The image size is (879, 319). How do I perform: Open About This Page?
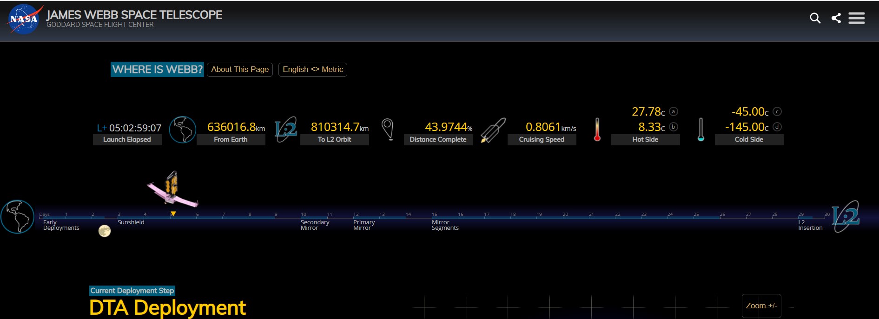click(240, 70)
